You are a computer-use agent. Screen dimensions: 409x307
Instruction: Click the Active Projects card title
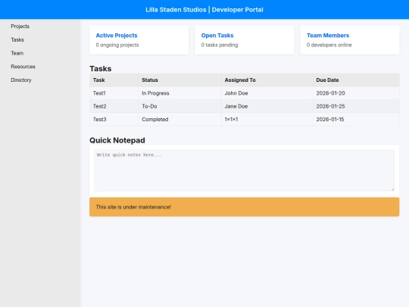[117, 36]
